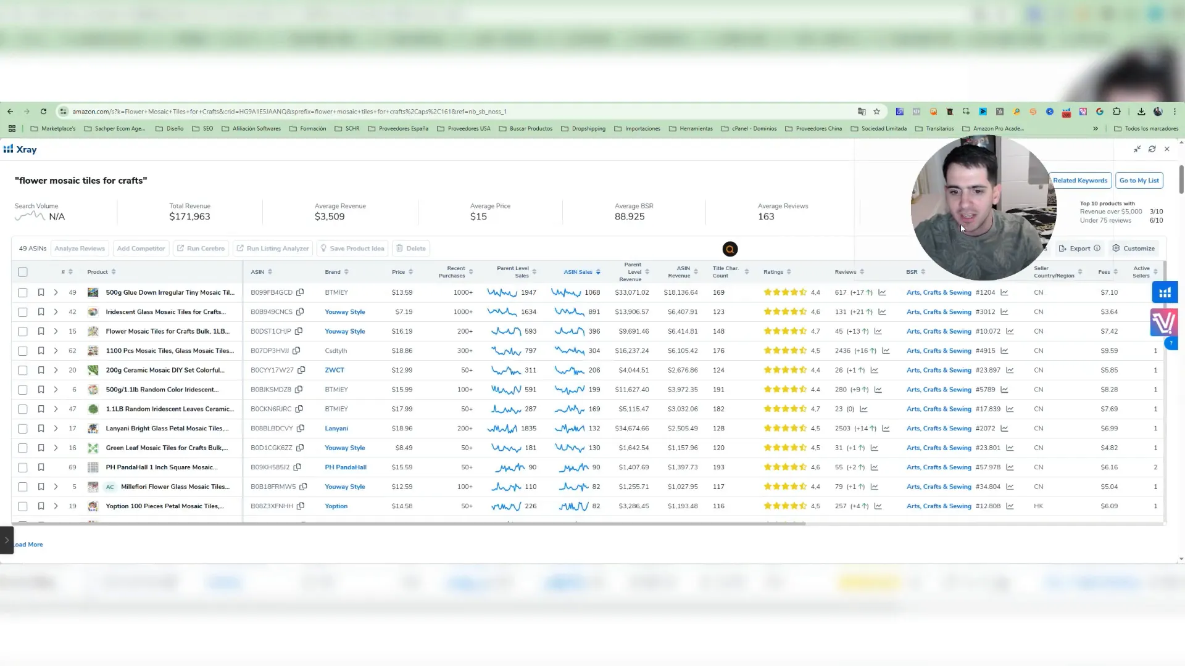The width and height of the screenshot is (1185, 666).
Task: Open the Chrome apps grid icon
Action: [12, 129]
